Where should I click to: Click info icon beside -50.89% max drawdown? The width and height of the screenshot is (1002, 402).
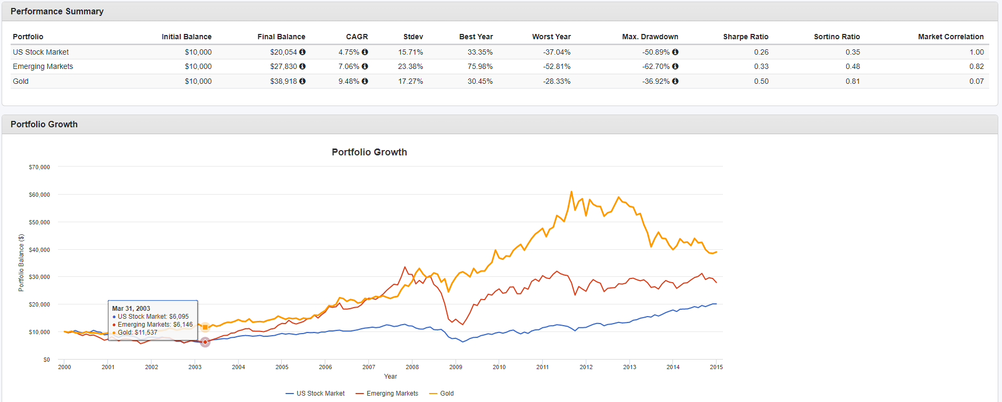675,52
